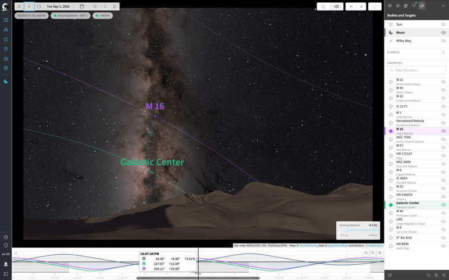Open the Thunderforest attribution link
This screenshot has width=449, height=280.
[x=308, y=245]
